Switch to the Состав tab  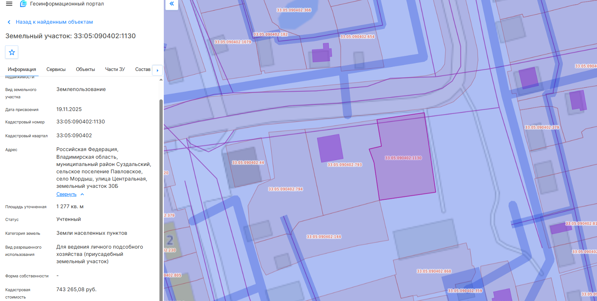coord(143,70)
